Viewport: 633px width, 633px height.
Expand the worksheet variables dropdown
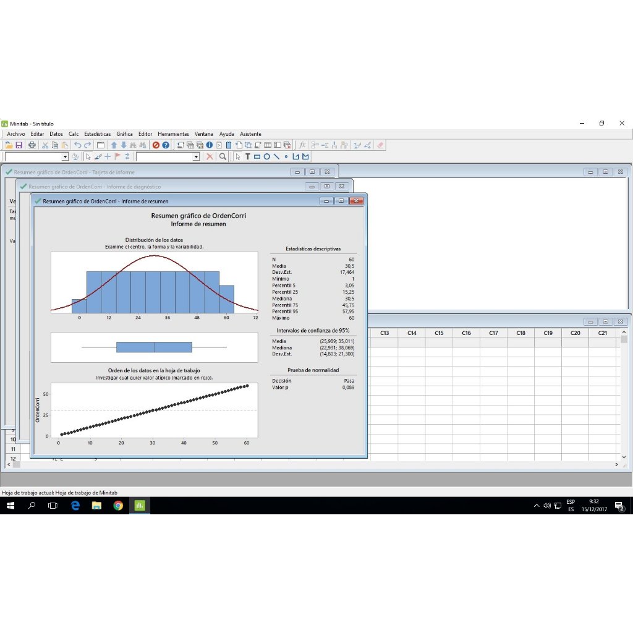coord(66,156)
